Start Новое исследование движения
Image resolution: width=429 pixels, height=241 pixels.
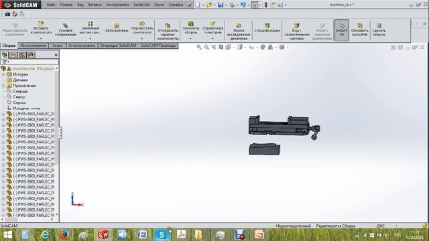tap(239, 31)
